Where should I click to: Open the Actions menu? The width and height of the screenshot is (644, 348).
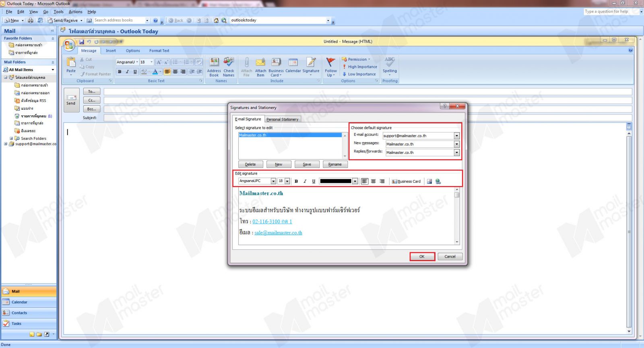click(75, 12)
